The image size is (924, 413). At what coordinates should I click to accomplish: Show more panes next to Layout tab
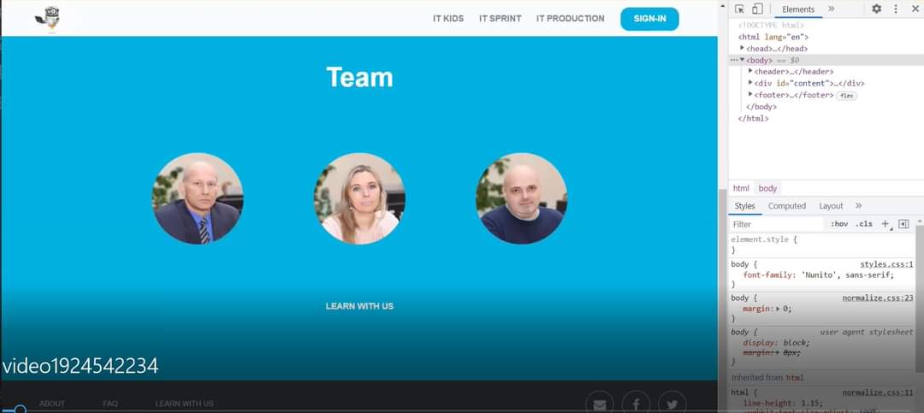pyautogui.click(x=859, y=205)
